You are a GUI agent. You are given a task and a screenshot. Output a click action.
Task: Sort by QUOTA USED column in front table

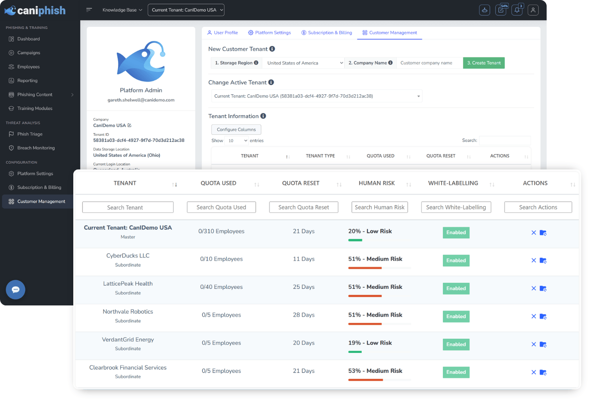tap(257, 185)
